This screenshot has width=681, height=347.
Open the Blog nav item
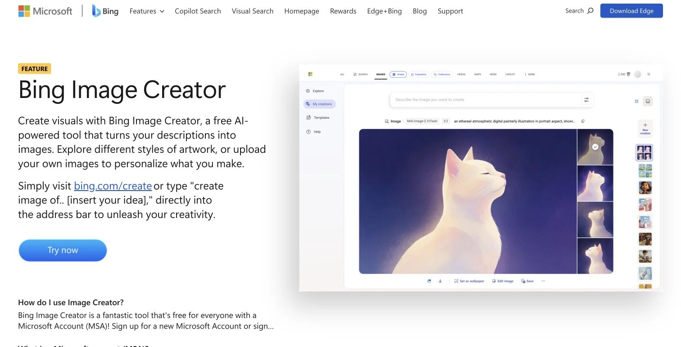click(x=419, y=11)
